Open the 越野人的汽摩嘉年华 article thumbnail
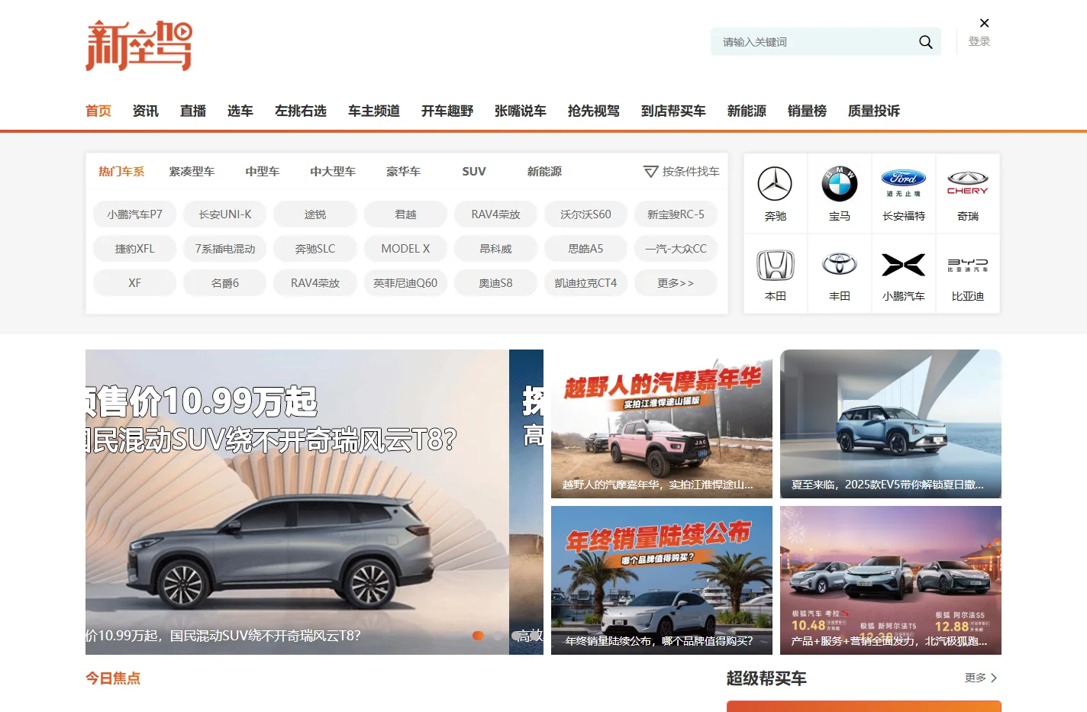Image resolution: width=1087 pixels, height=712 pixels. click(x=662, y=424)
